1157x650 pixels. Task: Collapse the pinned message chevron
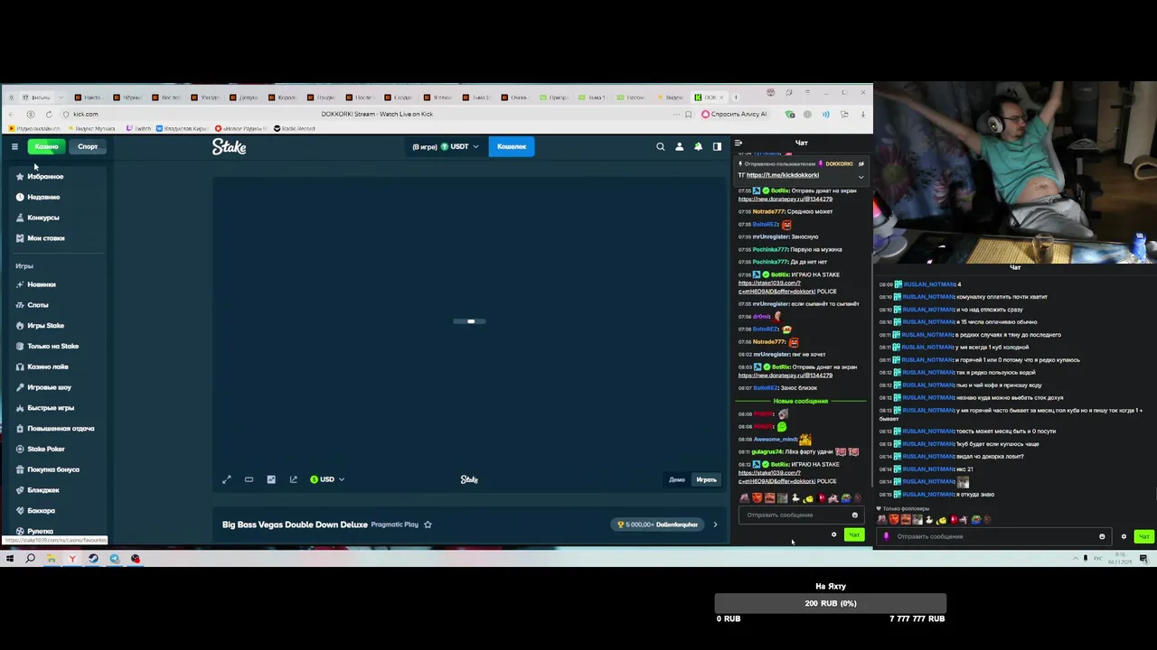pos(861,176)
